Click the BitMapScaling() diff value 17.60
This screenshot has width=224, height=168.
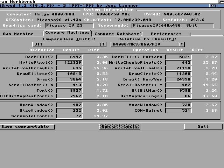210,96
